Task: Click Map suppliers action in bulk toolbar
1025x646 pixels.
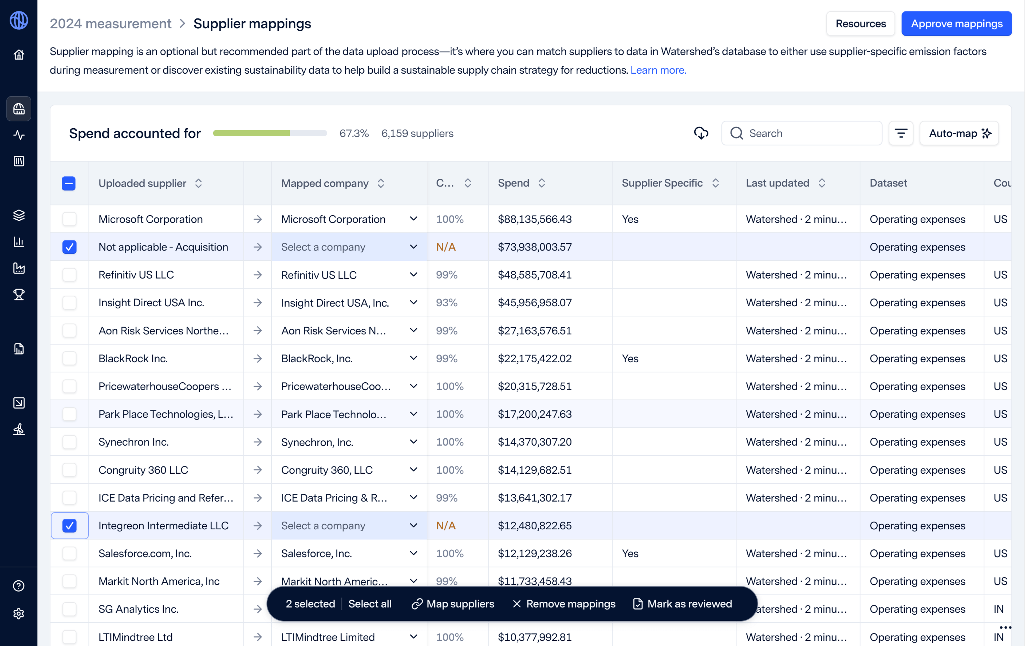Action: click(453, 604)
